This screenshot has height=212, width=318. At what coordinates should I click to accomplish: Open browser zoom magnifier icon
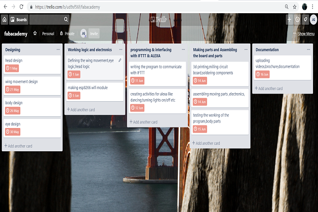click(x=287, y=7)
